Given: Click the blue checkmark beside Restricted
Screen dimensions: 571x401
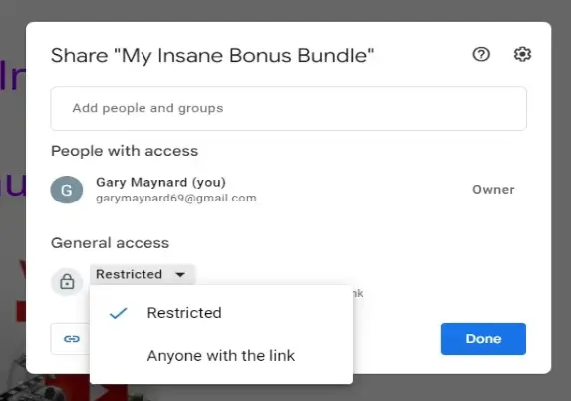Looking at the screenshot, I should tap(118, 313).
